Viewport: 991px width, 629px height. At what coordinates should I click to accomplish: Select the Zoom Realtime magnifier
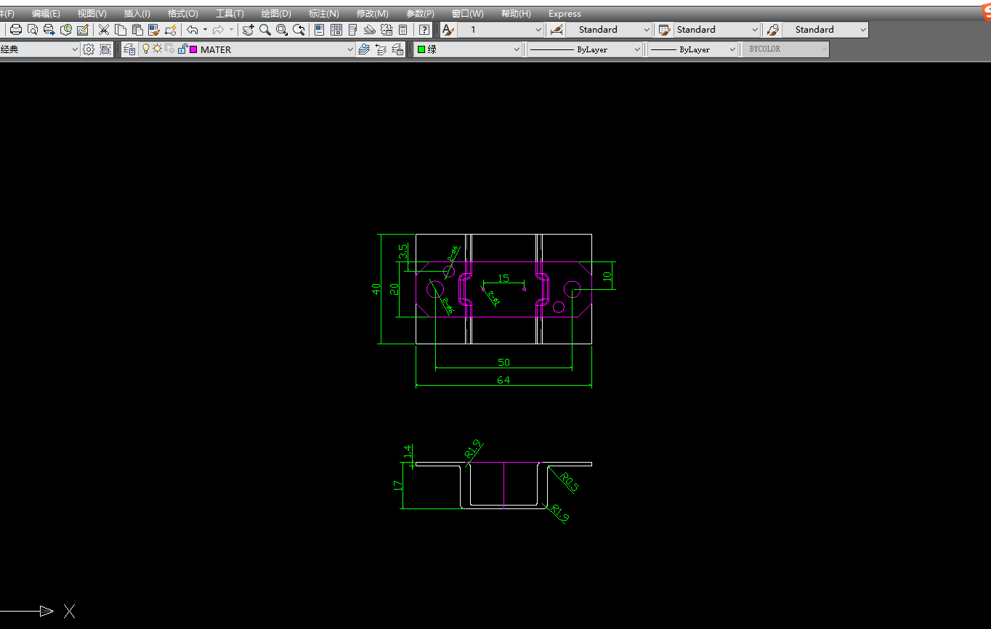click(265, 30)
